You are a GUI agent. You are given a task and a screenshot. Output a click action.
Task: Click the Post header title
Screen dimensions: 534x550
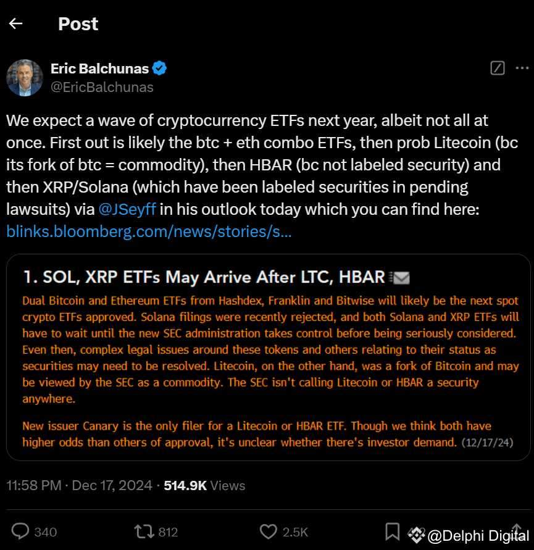click(x=78, y=24)
